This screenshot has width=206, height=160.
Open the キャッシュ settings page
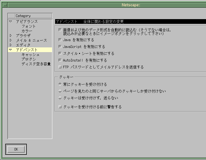click(30, 54)
